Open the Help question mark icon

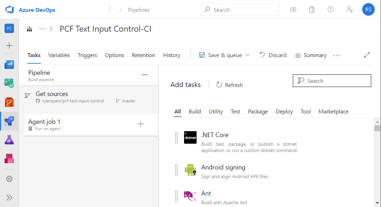(330, 9)
